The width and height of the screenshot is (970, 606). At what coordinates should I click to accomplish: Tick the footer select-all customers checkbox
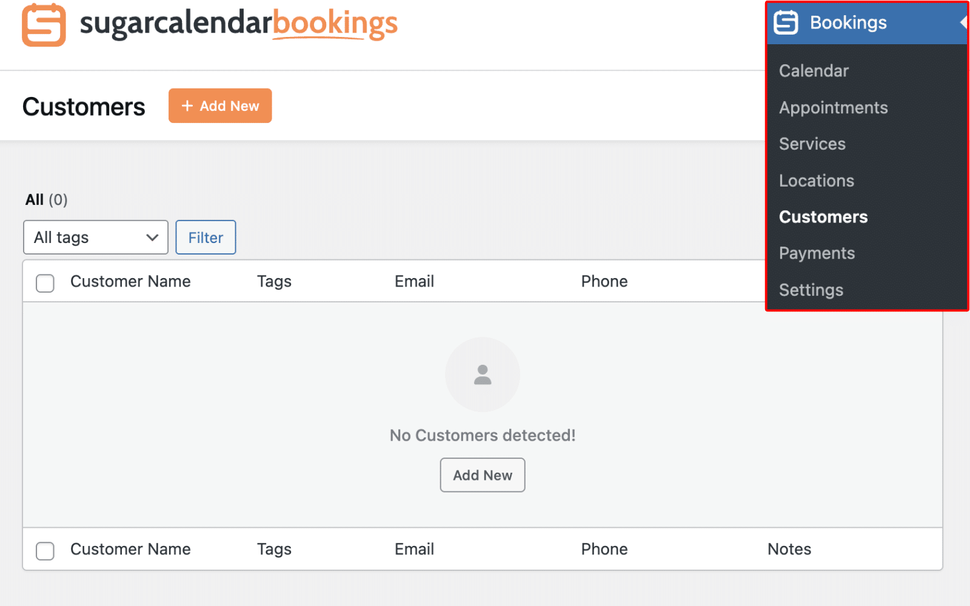coord(45,550)
